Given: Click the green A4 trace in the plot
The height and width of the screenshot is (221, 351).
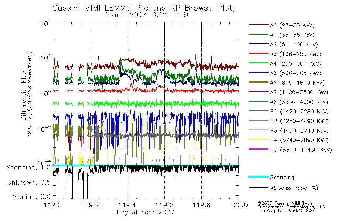Looking at the screenshot, I should tap(146, 104).
